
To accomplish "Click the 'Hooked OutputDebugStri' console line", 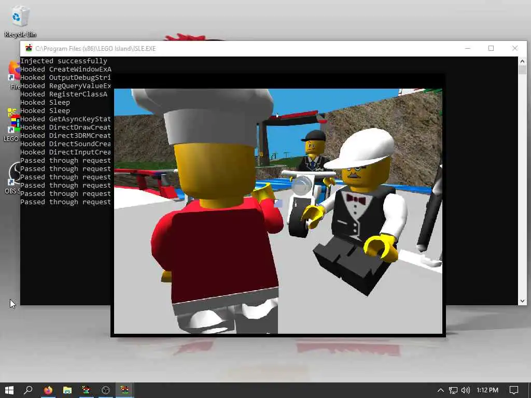I will pyautogui.click(x=66, y=78).
